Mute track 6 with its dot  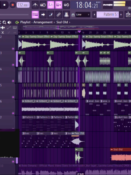(x=13, y=113)
